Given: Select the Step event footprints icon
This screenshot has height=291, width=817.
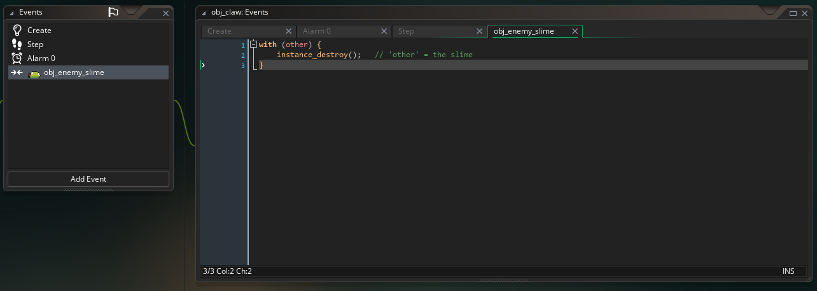Looking at the screenshot, I should pyautogui.click(x=17, y=44).
